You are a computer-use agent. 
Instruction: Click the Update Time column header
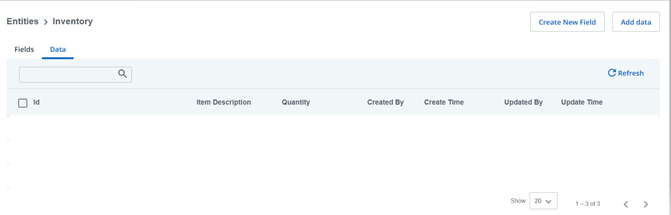pos(581,103)
